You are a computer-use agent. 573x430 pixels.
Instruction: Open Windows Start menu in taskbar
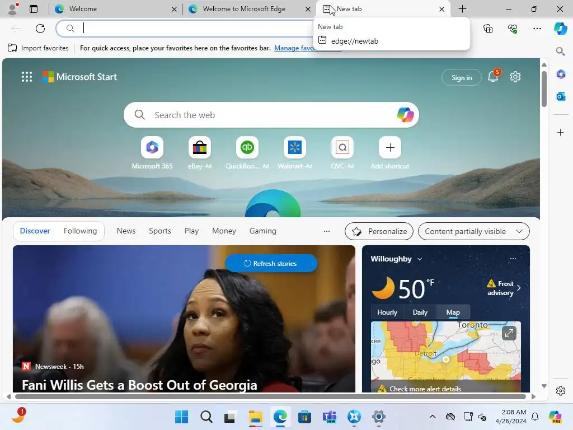(182, 417)
